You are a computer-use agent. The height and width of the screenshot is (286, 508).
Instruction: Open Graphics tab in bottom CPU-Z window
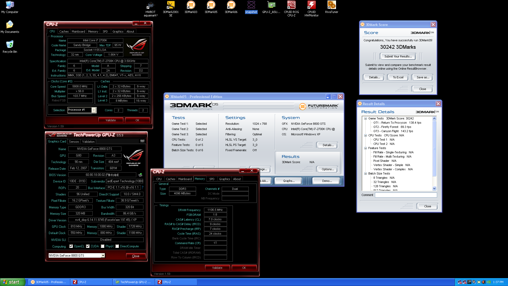[224, 179]
